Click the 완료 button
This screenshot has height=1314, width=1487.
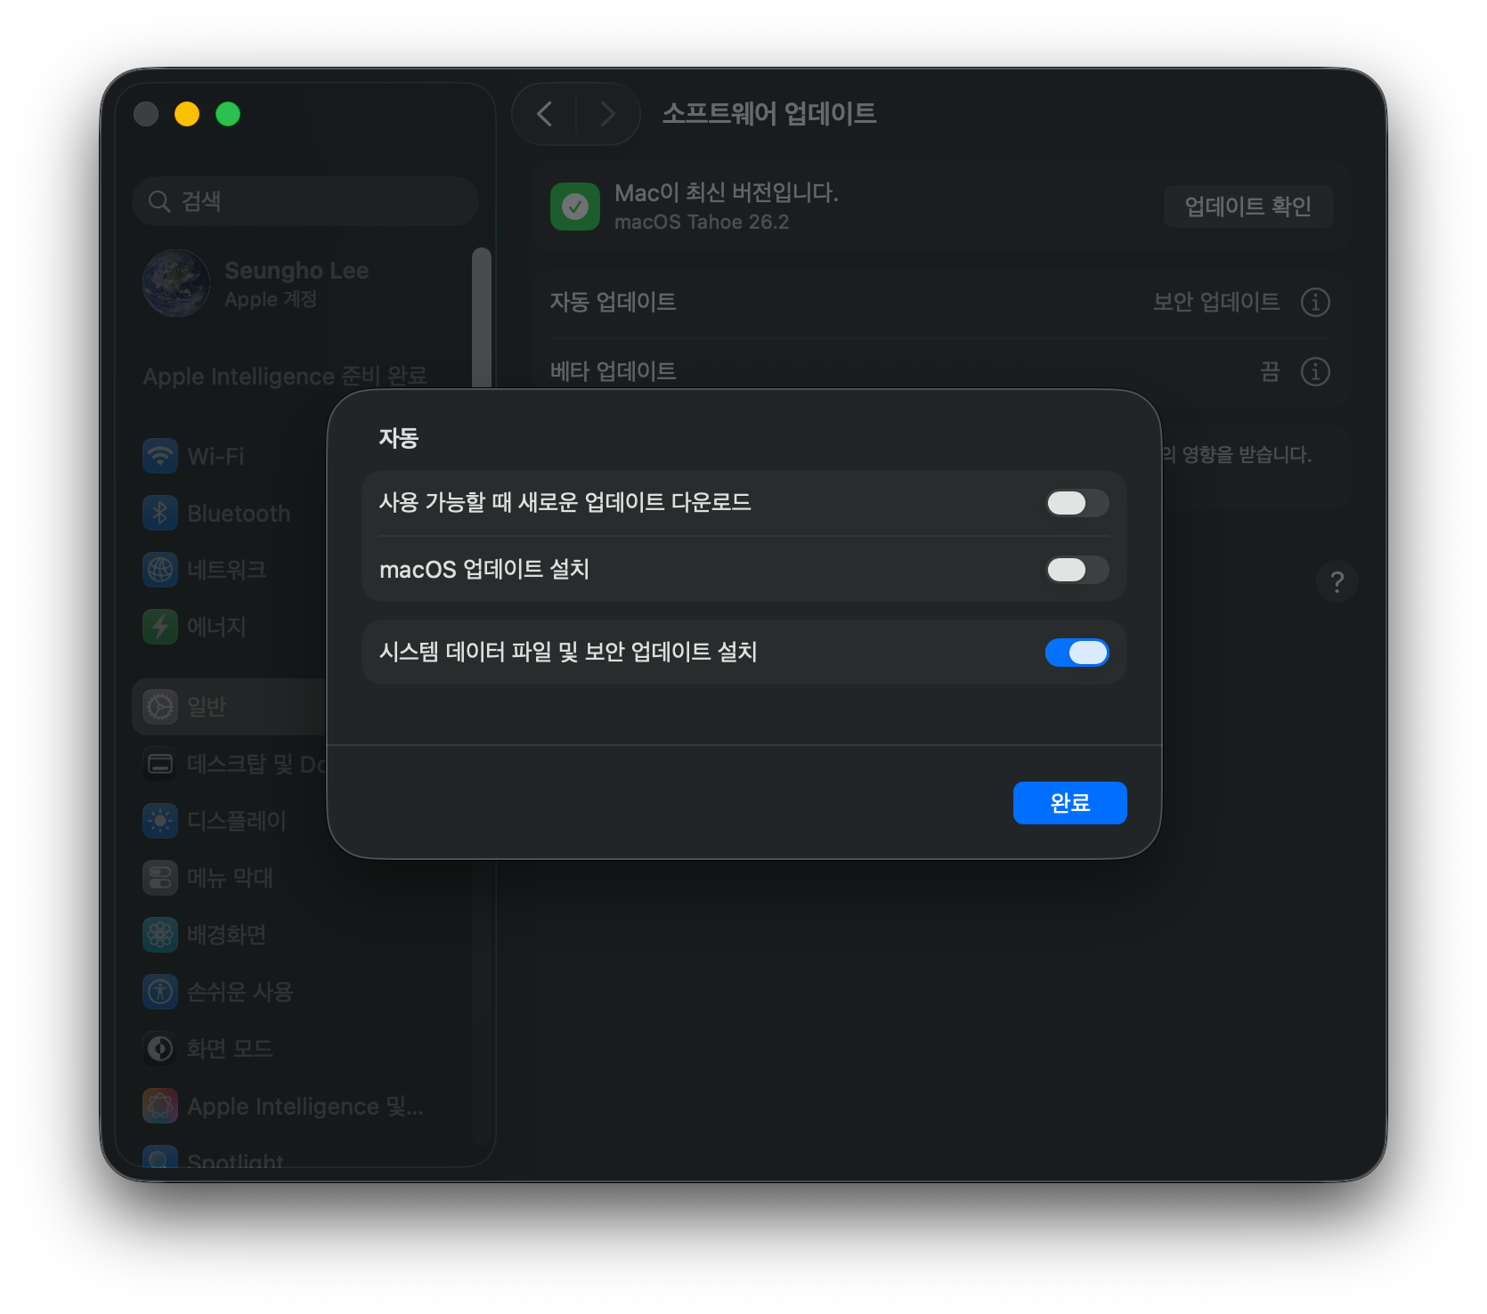[1069, 802]
